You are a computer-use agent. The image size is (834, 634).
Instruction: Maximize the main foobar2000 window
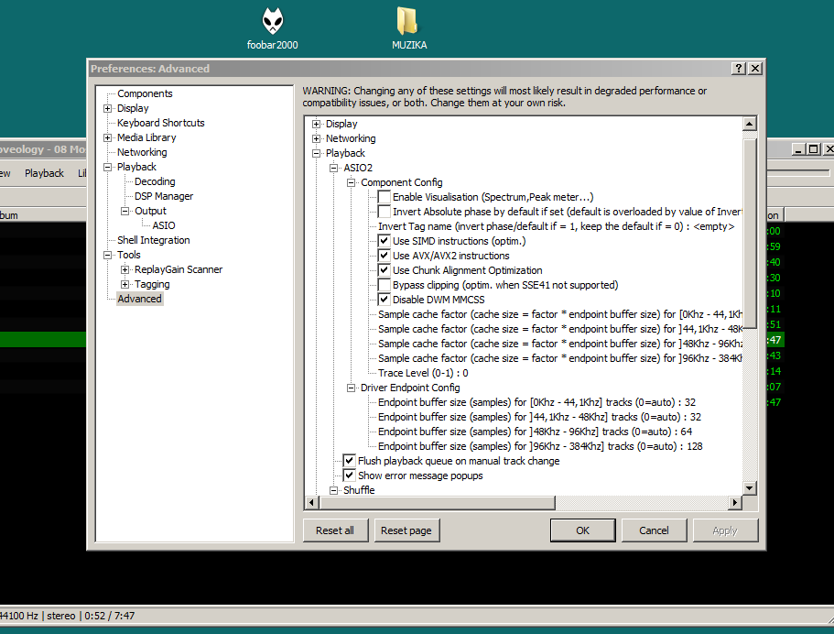tap(813, 149)
